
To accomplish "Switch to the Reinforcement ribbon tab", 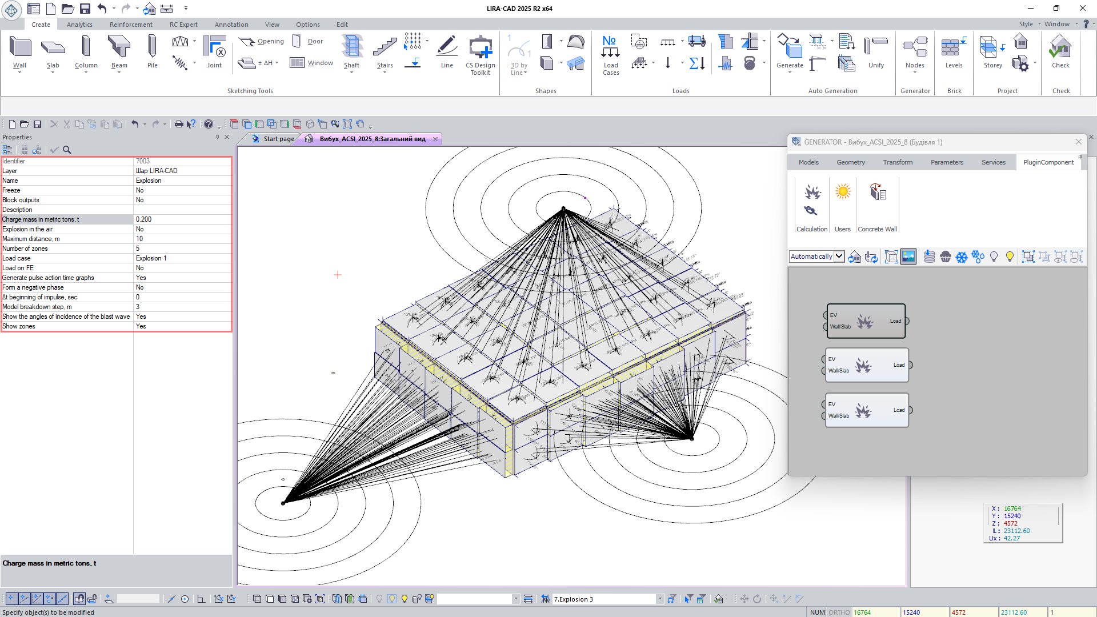I will 131,25.
